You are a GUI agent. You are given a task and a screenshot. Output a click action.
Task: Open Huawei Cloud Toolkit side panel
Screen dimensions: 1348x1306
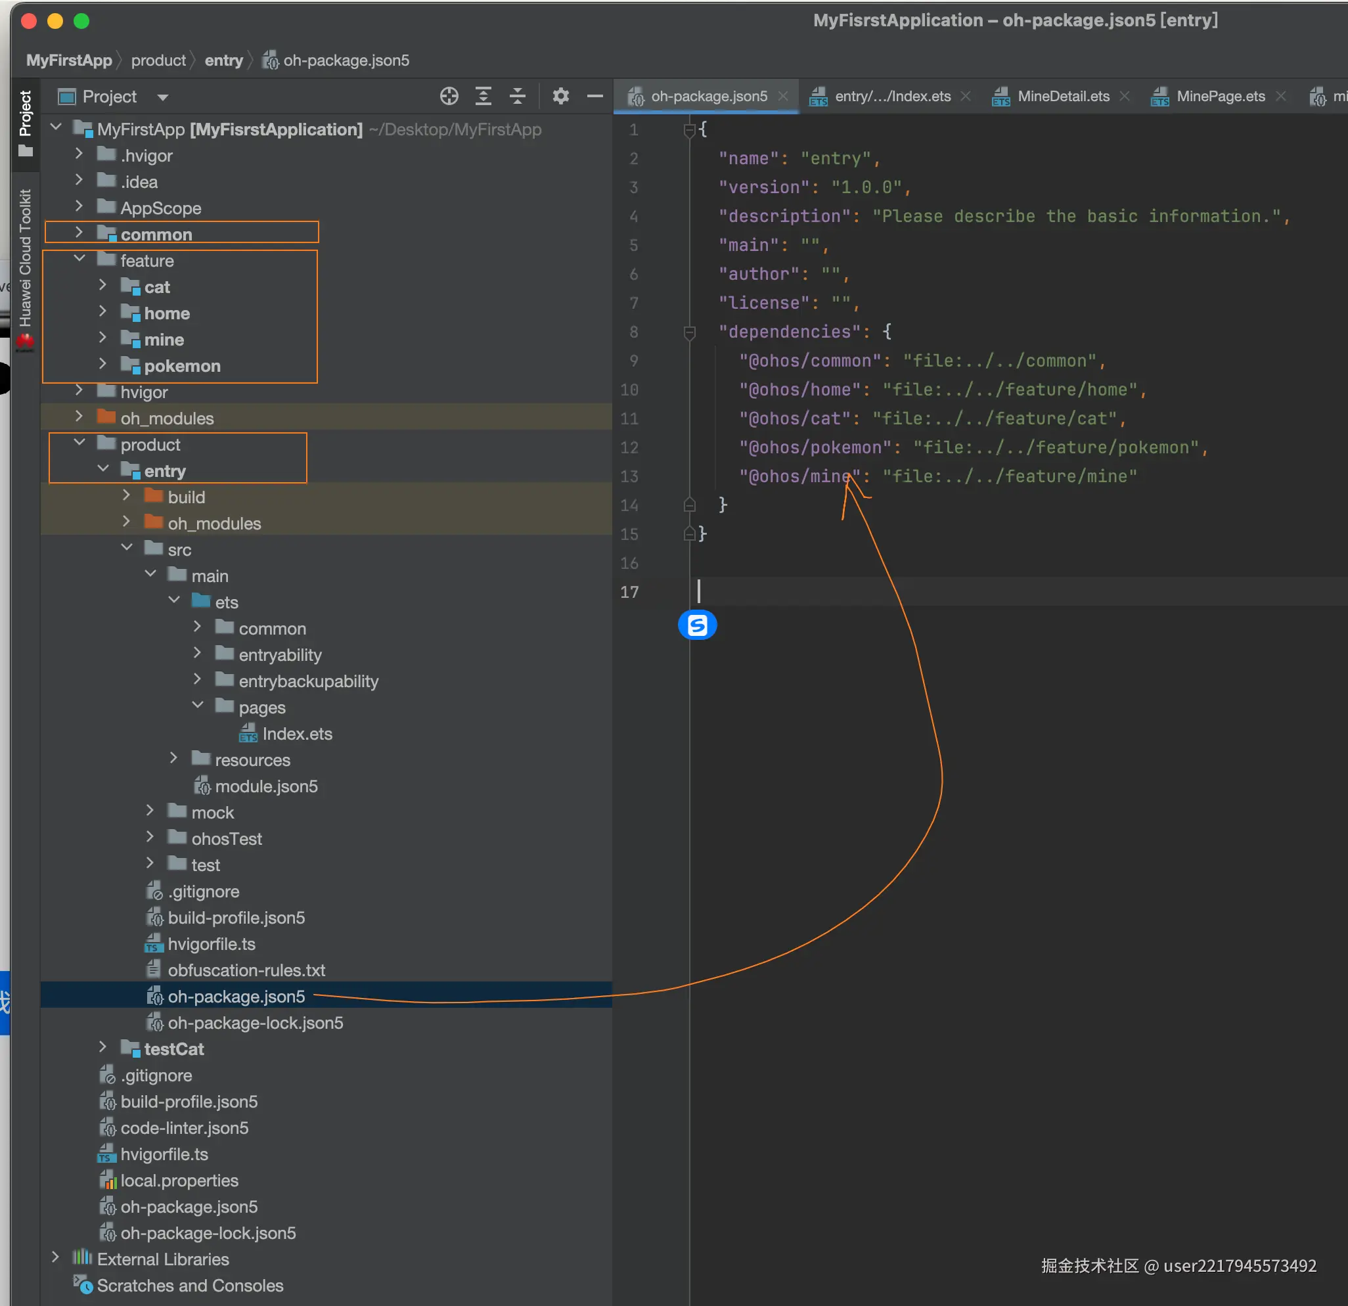[26, 258]
